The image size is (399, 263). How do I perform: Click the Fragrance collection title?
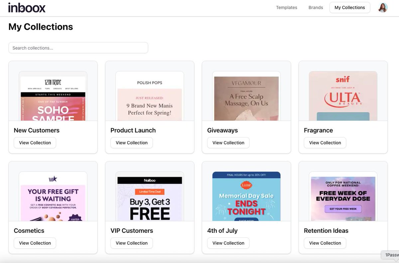pos(318,130)
